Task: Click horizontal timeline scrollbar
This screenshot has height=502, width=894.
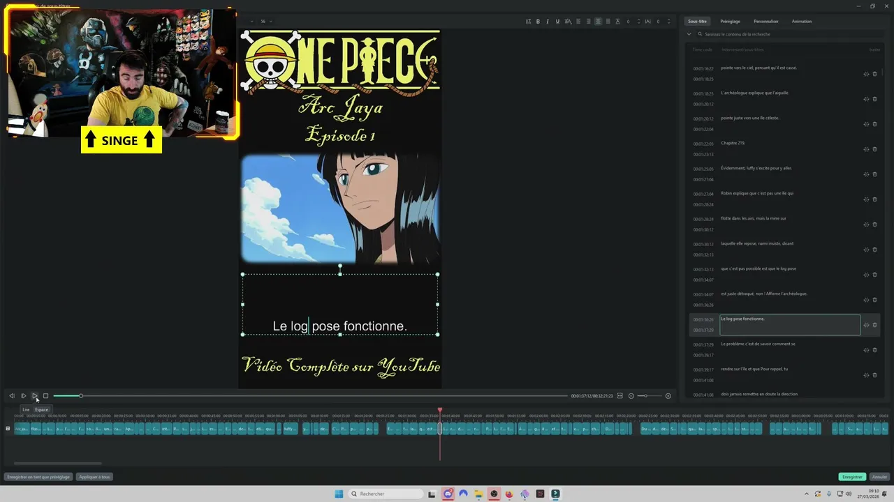Action: 57,463
